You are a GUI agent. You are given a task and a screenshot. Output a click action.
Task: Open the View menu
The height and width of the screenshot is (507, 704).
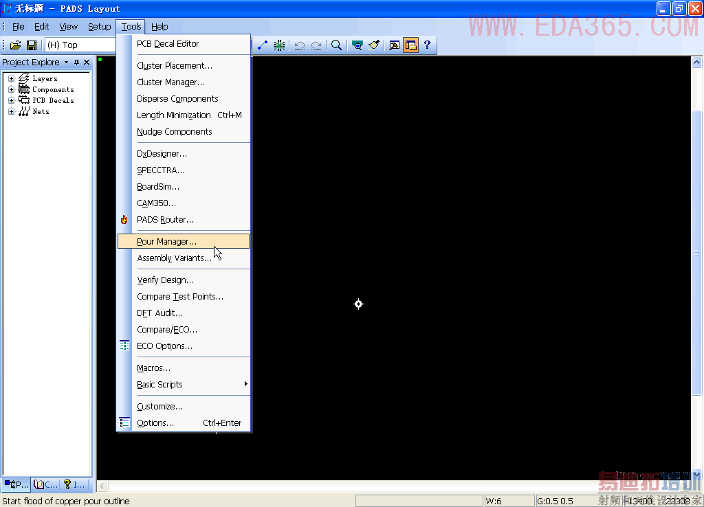click(x=69, y=27)
